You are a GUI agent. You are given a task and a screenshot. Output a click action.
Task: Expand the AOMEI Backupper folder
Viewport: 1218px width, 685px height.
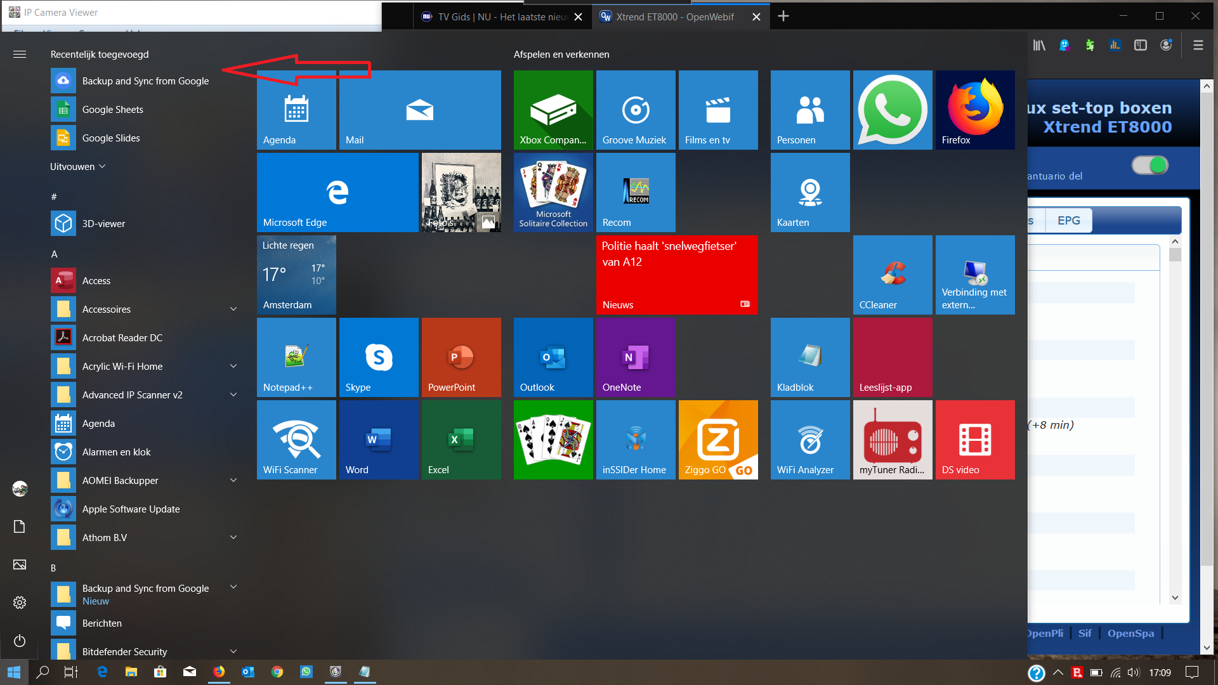pos(233,480)
